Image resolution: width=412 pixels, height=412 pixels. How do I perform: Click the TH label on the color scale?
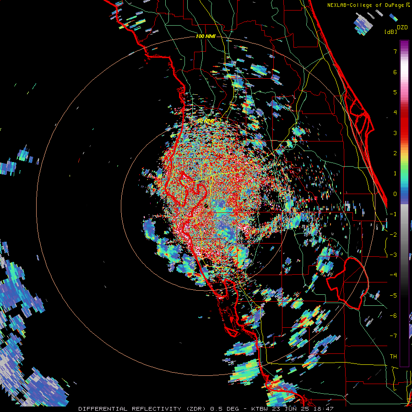click(x=393, y=357)
